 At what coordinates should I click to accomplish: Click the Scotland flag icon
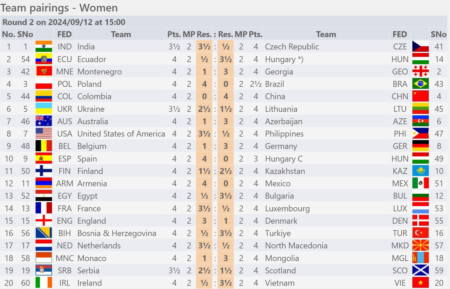coord(420,270)
